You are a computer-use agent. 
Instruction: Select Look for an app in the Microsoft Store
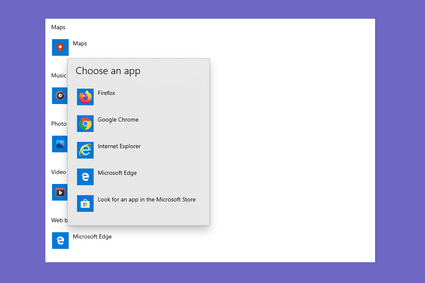pos(147,199)
